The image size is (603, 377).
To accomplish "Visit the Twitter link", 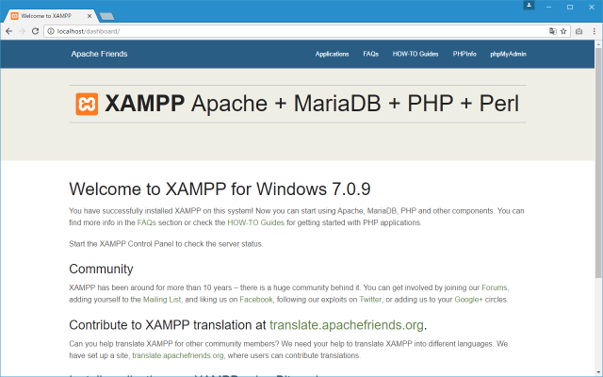I will pyautogui.click(x=370, y=300).
